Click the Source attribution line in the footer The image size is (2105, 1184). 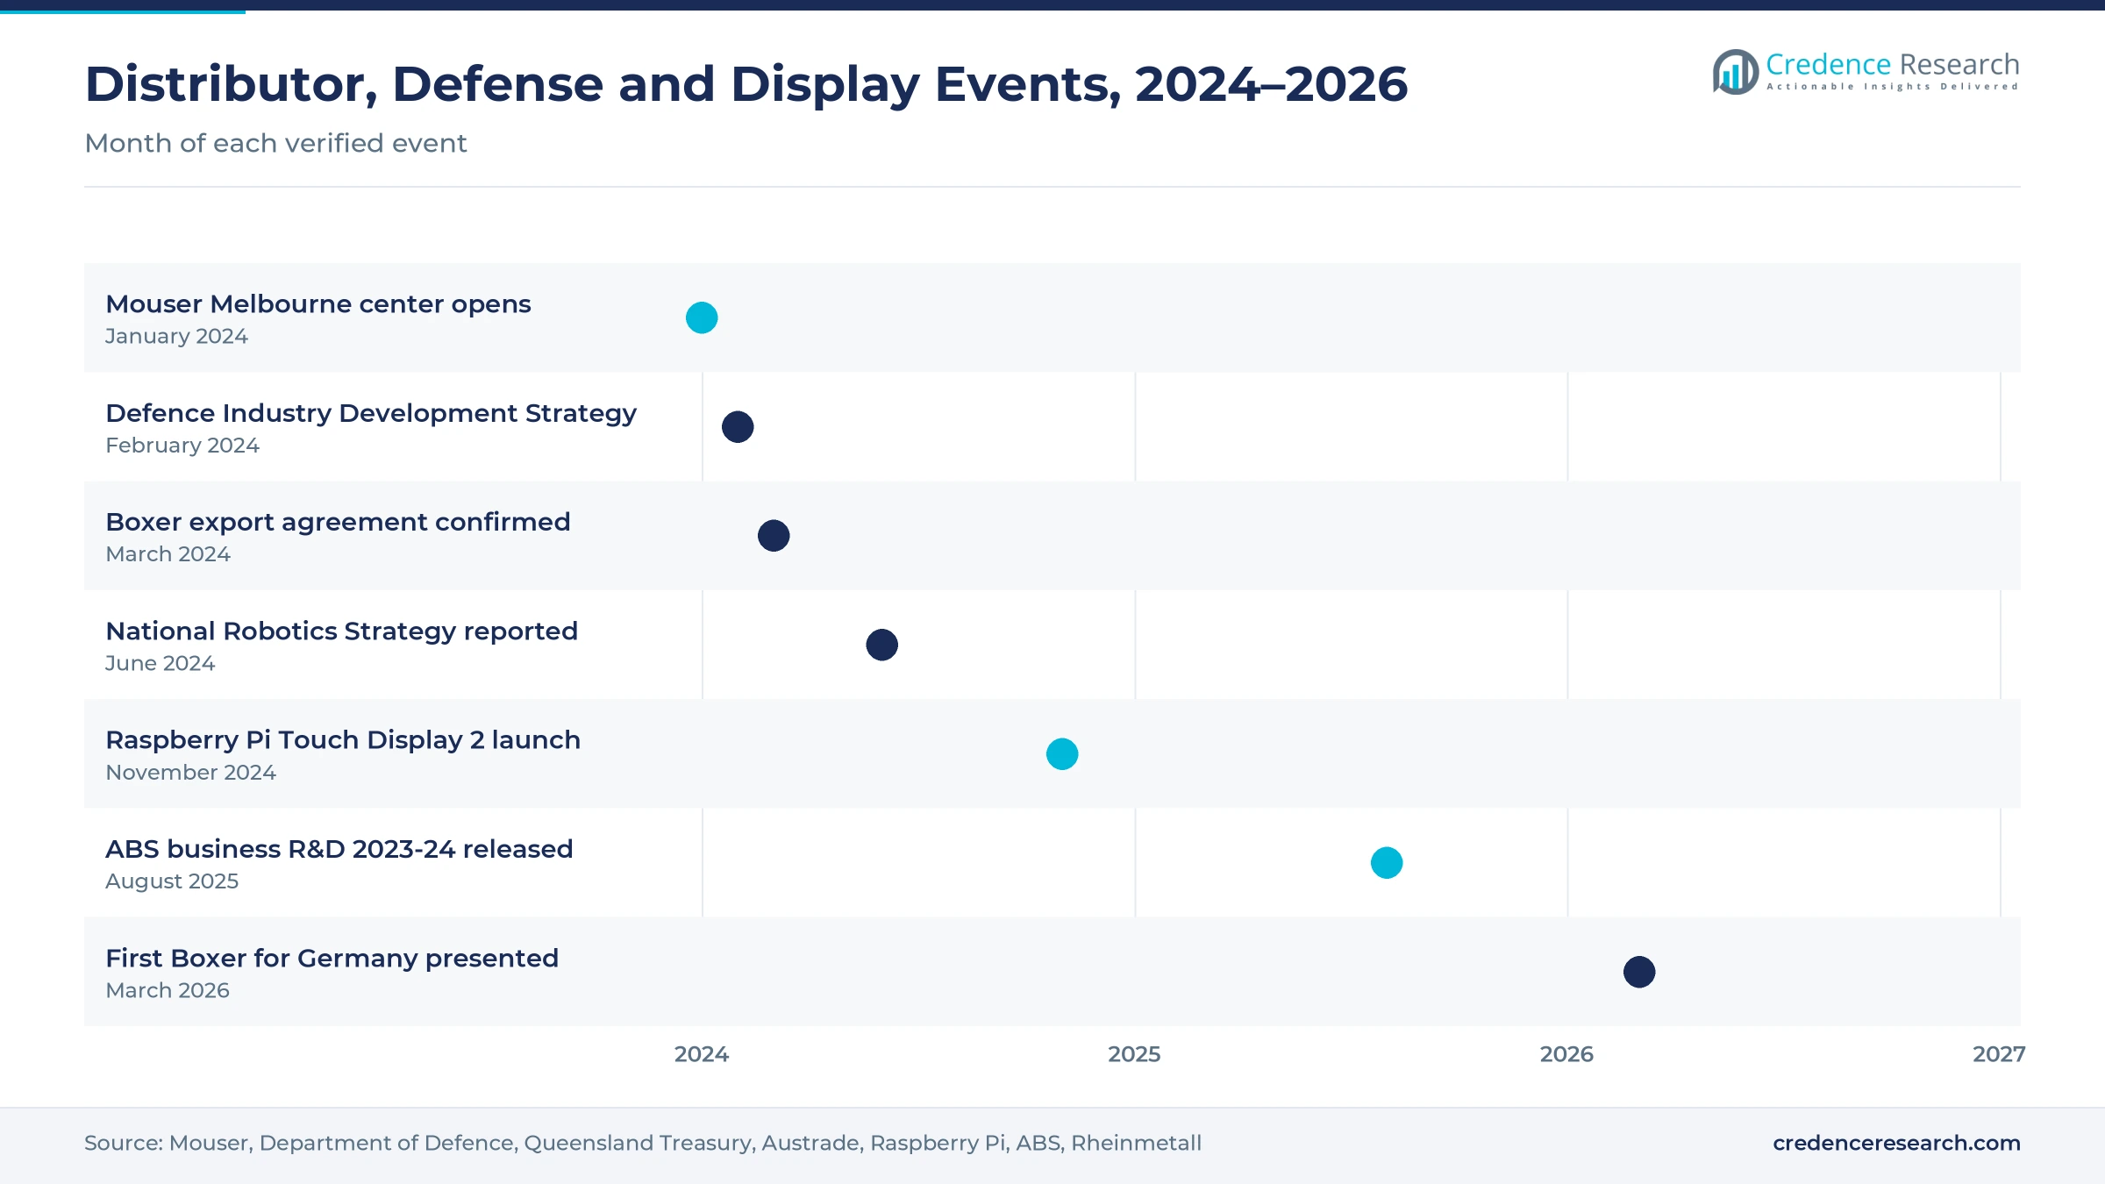coord(643,1143)
